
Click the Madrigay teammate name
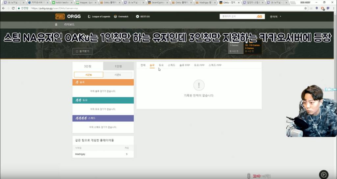[80, 154]
